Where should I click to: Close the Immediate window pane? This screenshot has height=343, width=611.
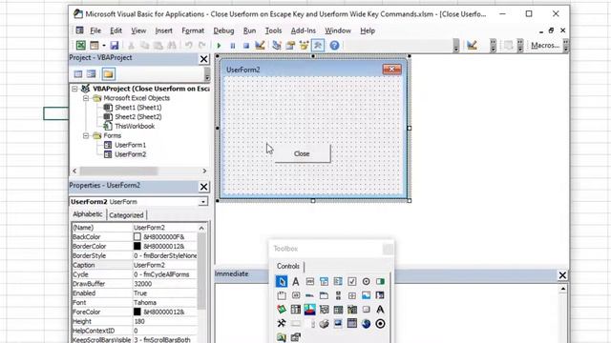pos(562,275)
